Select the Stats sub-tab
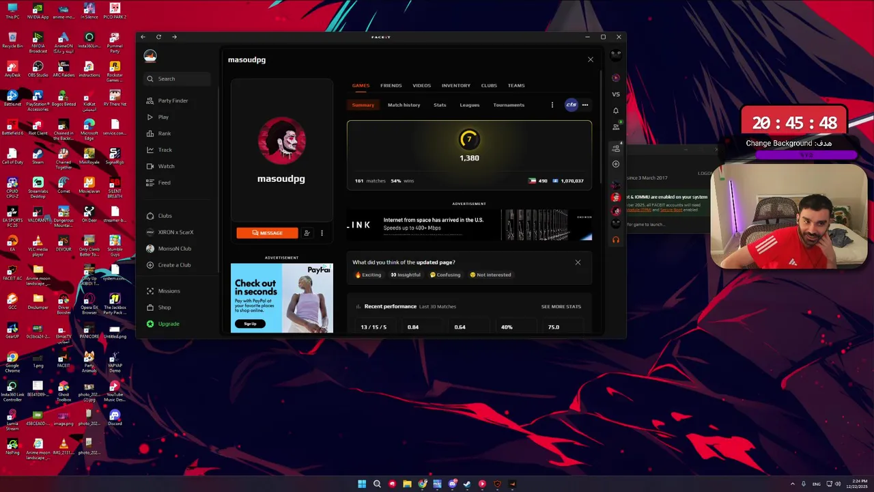The width and height of the screenshot is (874, 492). click(x=440, y=105)
